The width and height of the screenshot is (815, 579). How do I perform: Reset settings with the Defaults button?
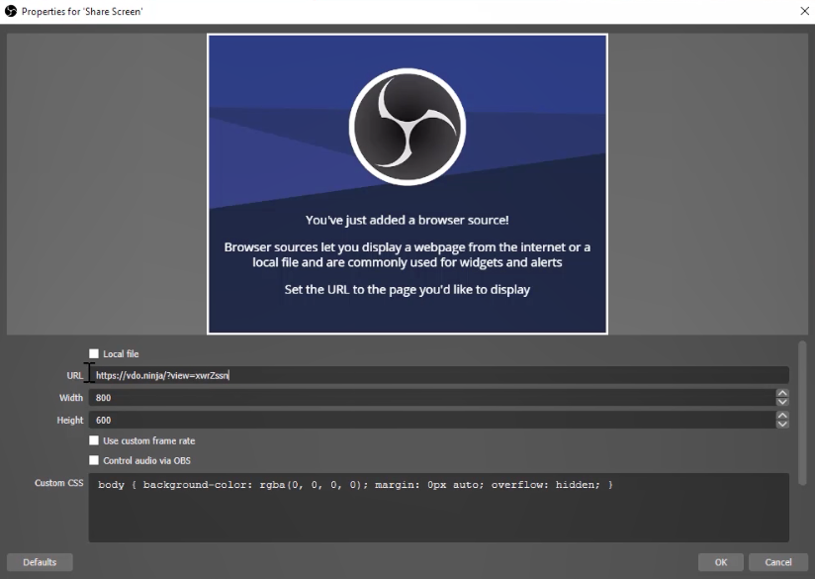pyautogui.click(x=40, y=562)
